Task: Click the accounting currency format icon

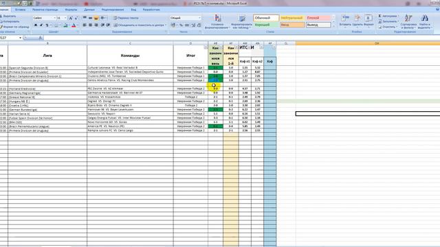Action: pyautogui.click(x=173, y=25)
